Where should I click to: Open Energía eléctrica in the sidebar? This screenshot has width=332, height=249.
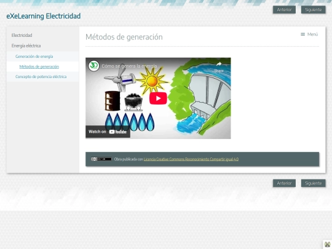pos(26,45)
